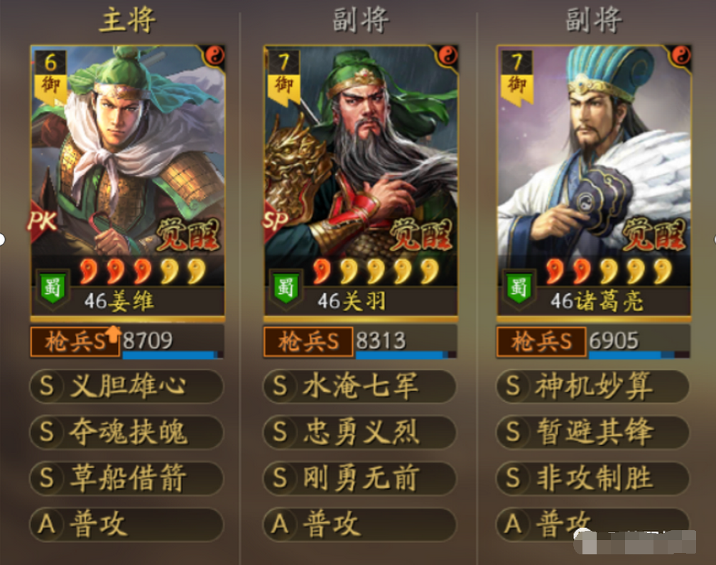716x565 pixels.
Task: Select the 水淹七军 skill
Action: 360,386
